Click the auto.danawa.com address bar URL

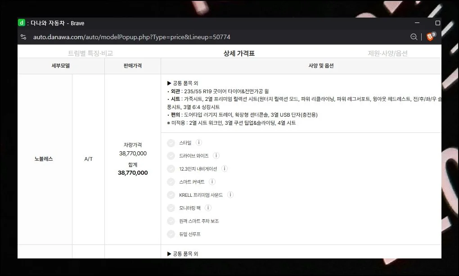pos(131,37)
